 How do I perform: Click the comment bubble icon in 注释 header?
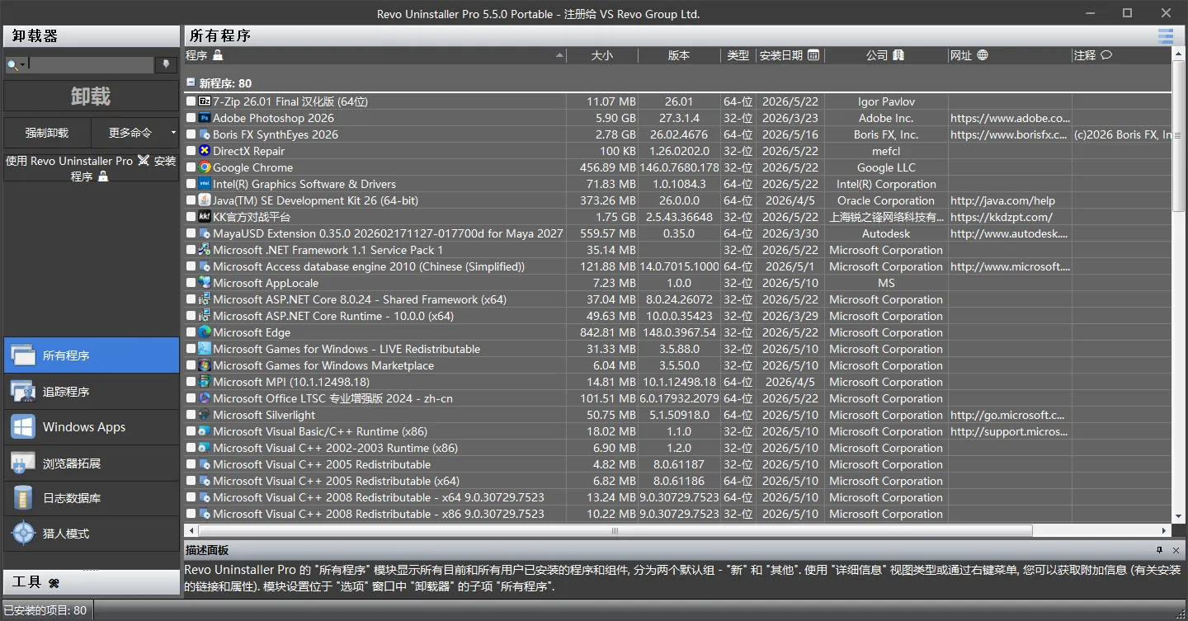click(1106, 55)
